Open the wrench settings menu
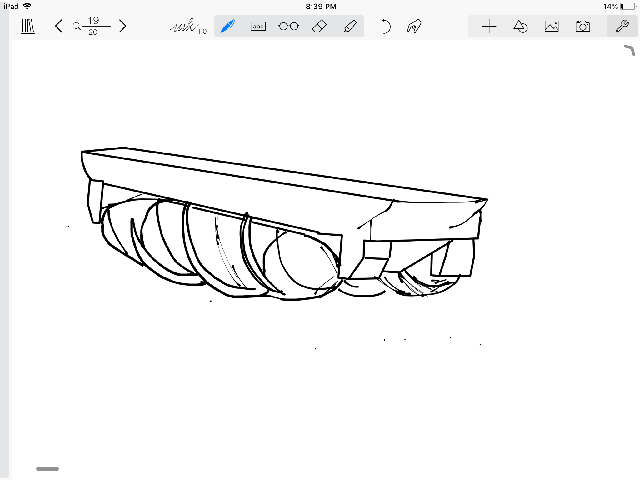 coord(622,26)
